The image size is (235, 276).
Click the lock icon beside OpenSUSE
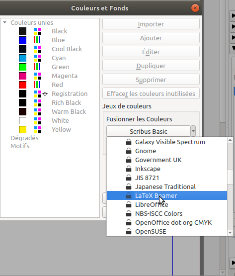pyautogui.click(x=129, y=231)
